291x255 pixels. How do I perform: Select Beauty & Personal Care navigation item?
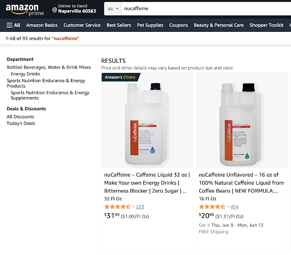pos(219,25)
